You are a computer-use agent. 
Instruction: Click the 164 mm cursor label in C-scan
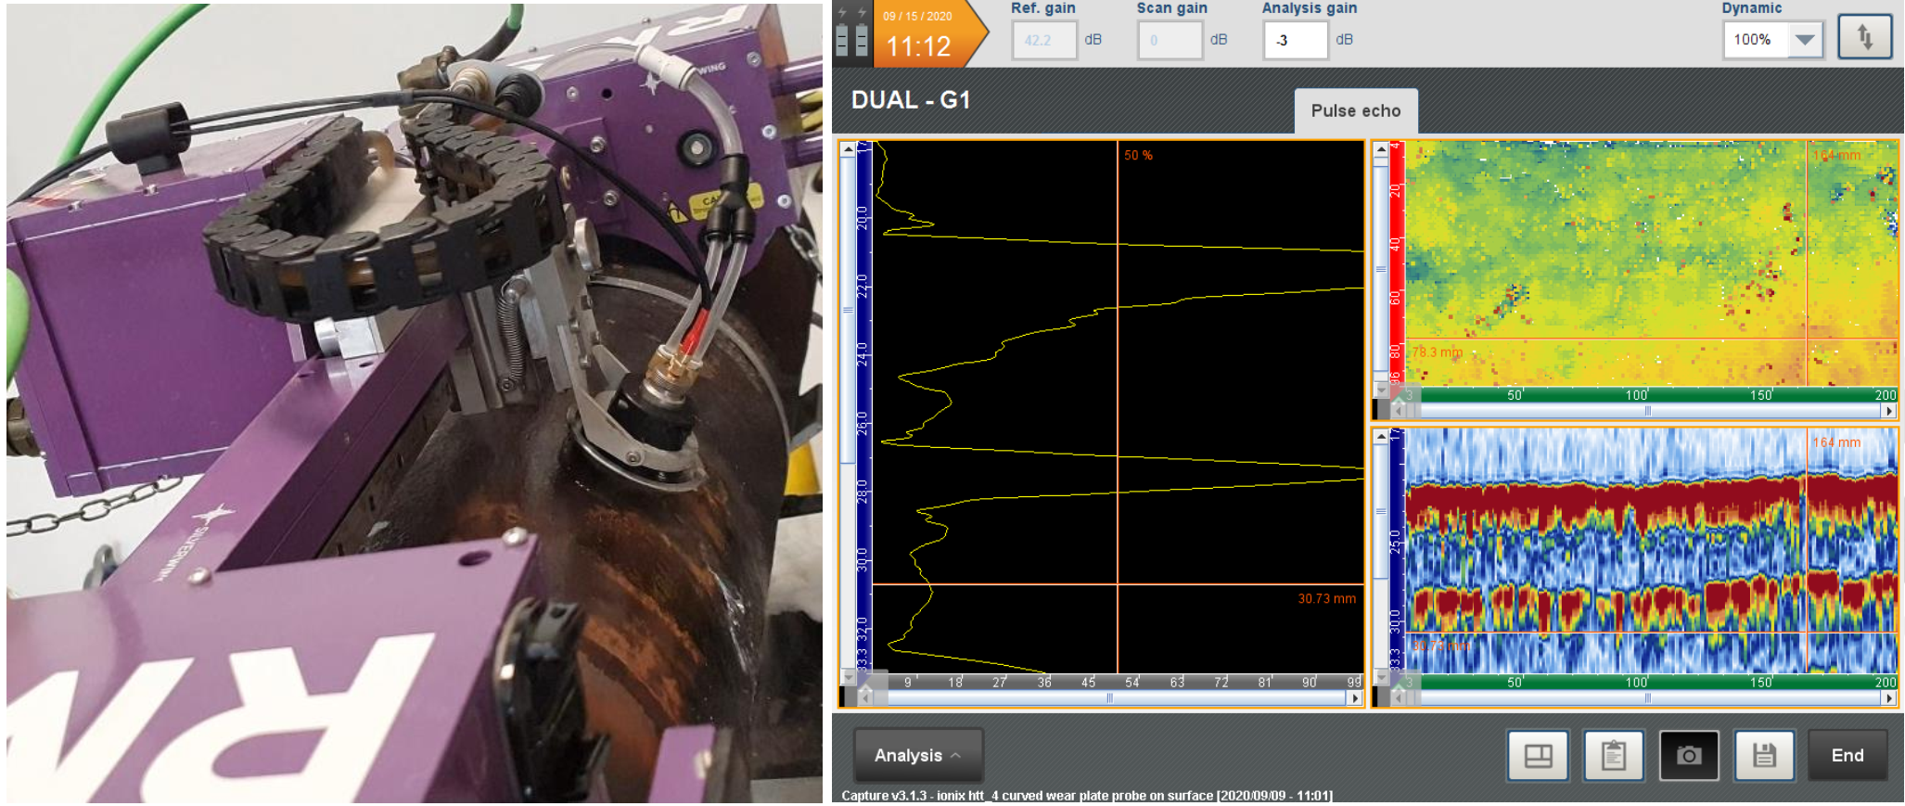pos(1836,155)
